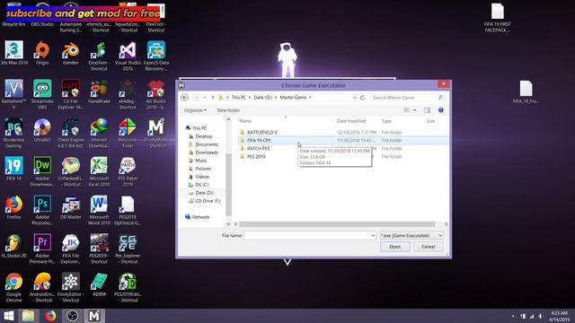This screenshot has height=323, width=575.
Task: Select the Battlefield V desktop icon
Action: [x=14, y=95]
